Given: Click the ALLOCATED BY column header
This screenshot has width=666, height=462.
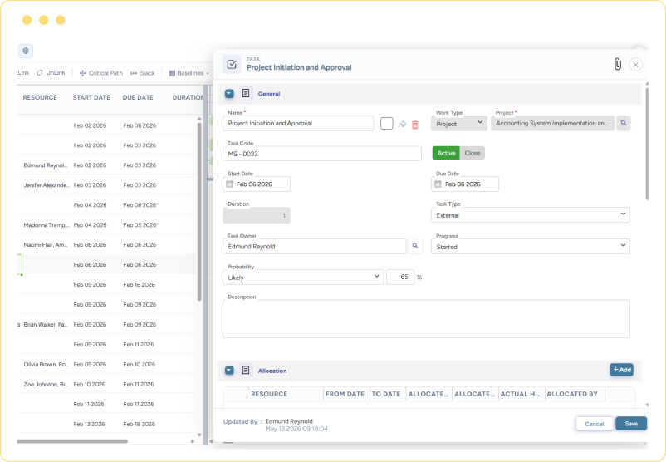Looking at the screenshot, I should point(571,394).
